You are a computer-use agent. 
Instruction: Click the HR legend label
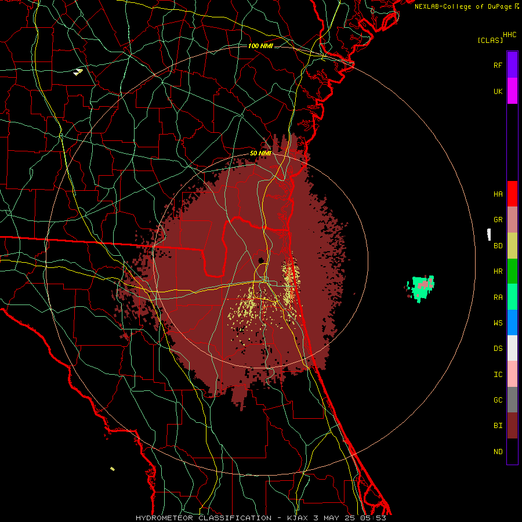coord(498,271)
